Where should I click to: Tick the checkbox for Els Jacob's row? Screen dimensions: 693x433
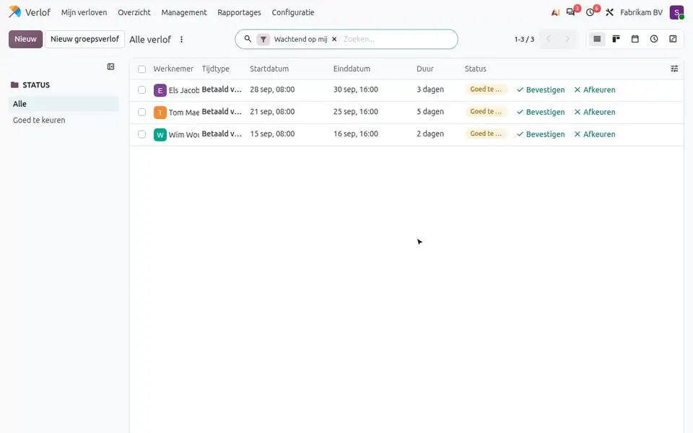141,89
